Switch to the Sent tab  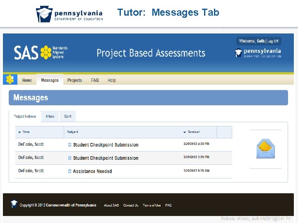67,116
